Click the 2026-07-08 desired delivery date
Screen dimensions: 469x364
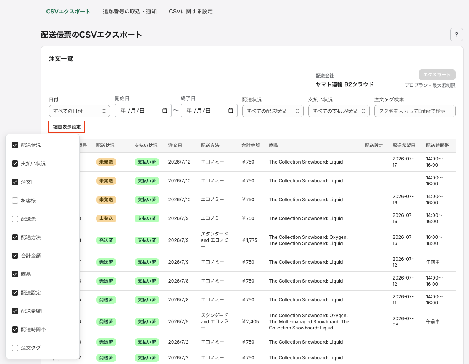pyautogui.click(x=403, y=322)
